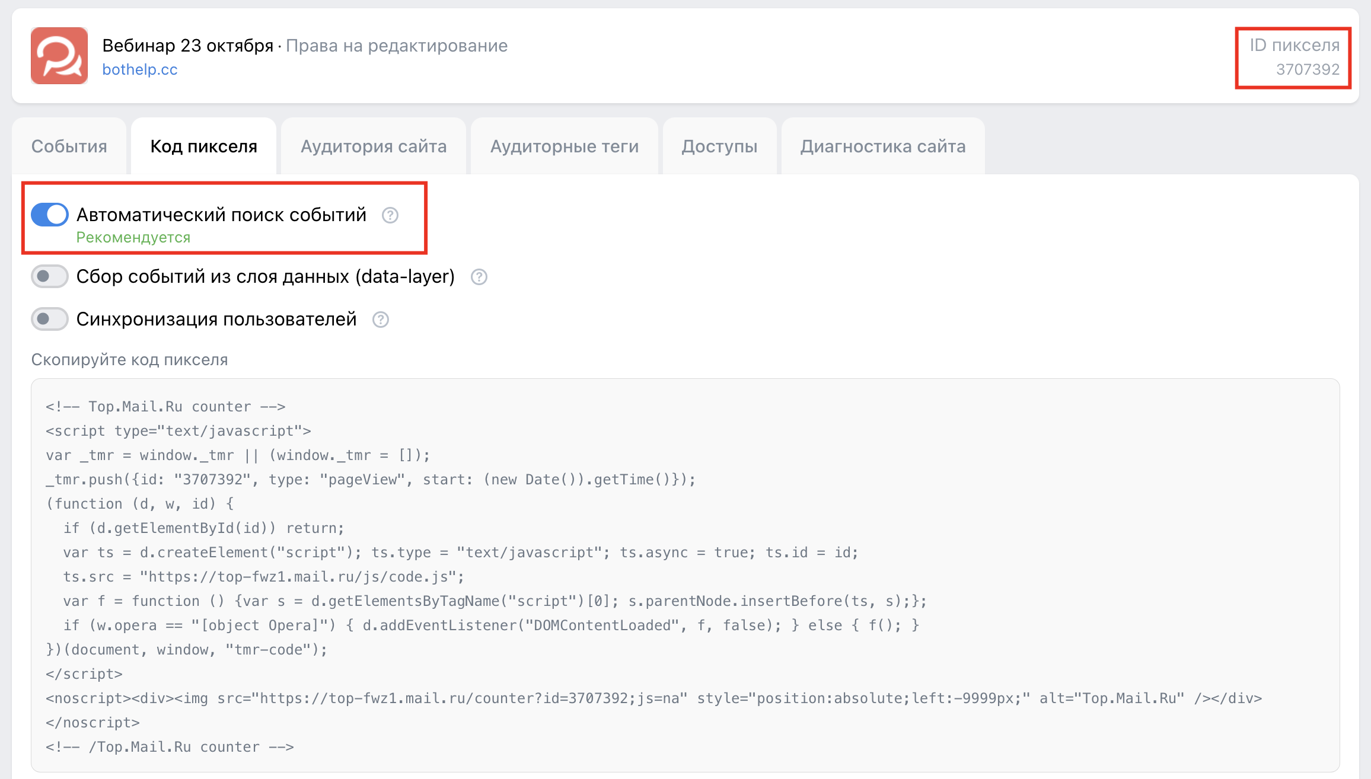
Task: Click the Рекомендуется green label
Action: 133,238
